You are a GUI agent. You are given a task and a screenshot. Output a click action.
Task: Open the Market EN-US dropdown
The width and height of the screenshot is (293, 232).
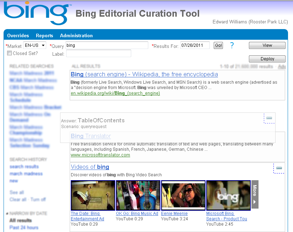[35, 45]
